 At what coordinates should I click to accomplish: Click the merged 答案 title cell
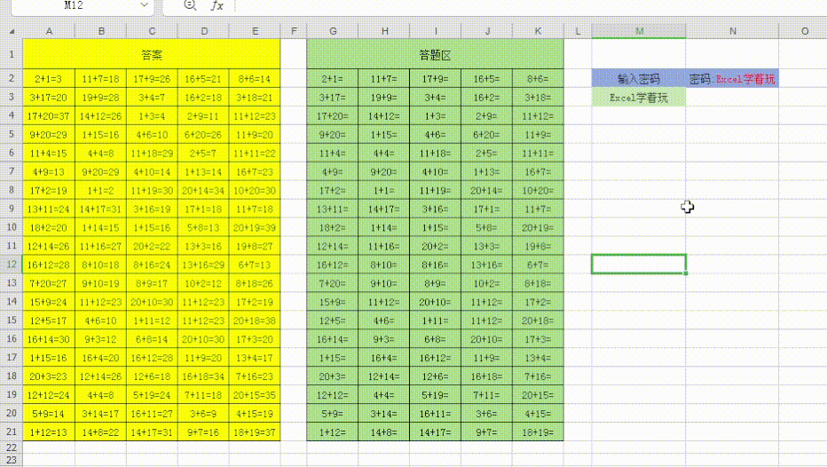pyautogui.click(x=152, y=54)
